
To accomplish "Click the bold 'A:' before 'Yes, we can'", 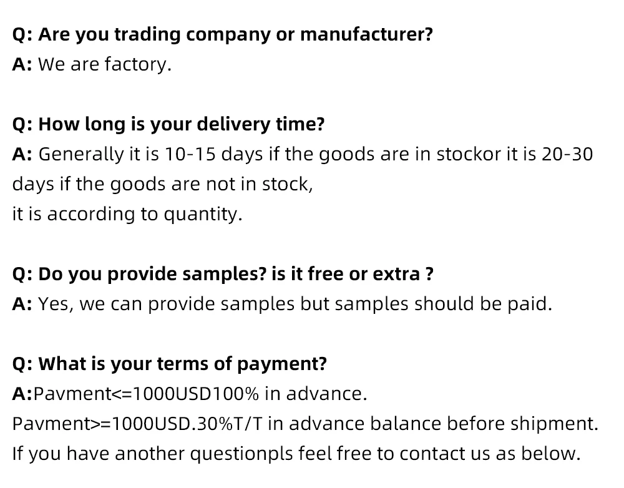I will tap(23, 303).
